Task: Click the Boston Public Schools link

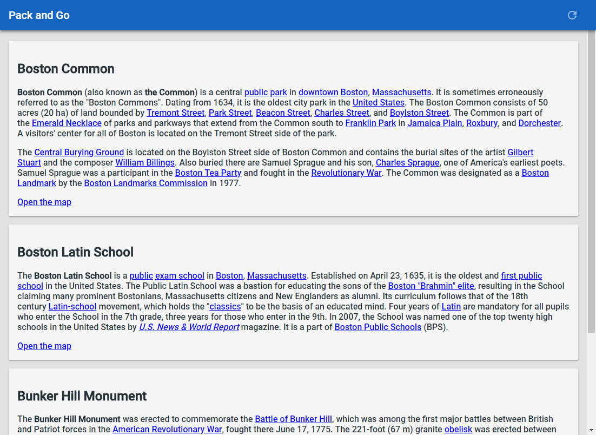Action: tap(378, 327)
